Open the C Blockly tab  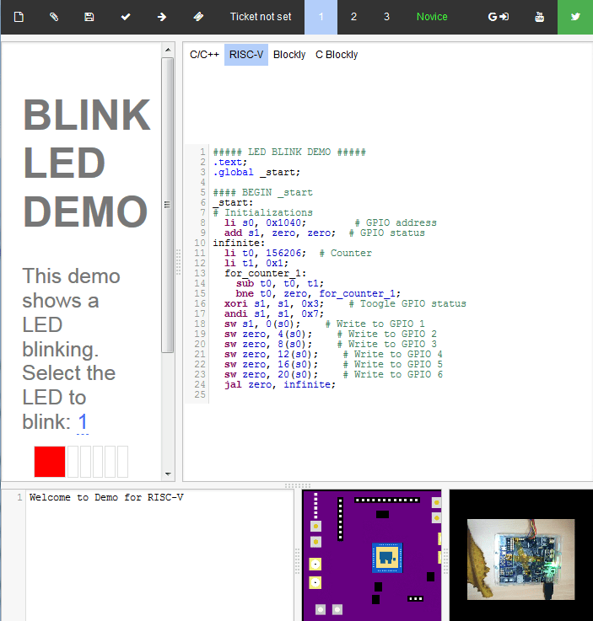tap(337, 55)
